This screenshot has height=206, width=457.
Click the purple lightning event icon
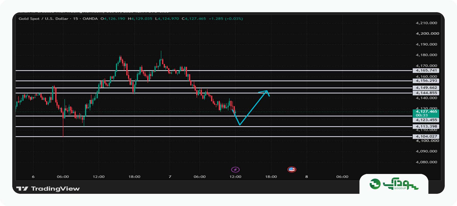click(235, 170)
